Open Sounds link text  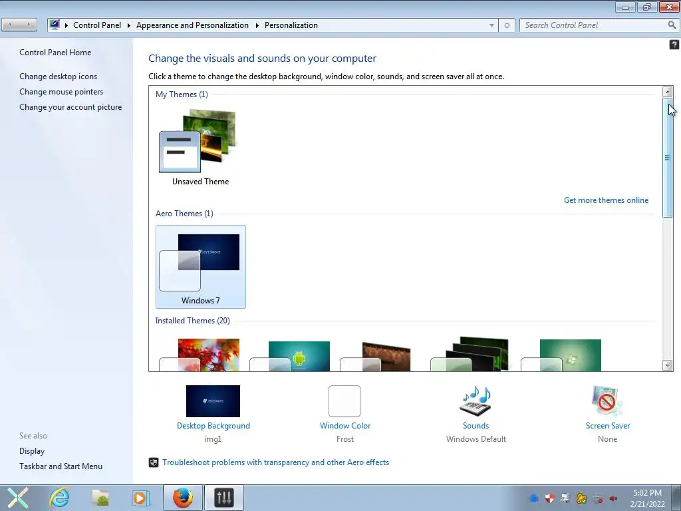pos(476,426)
